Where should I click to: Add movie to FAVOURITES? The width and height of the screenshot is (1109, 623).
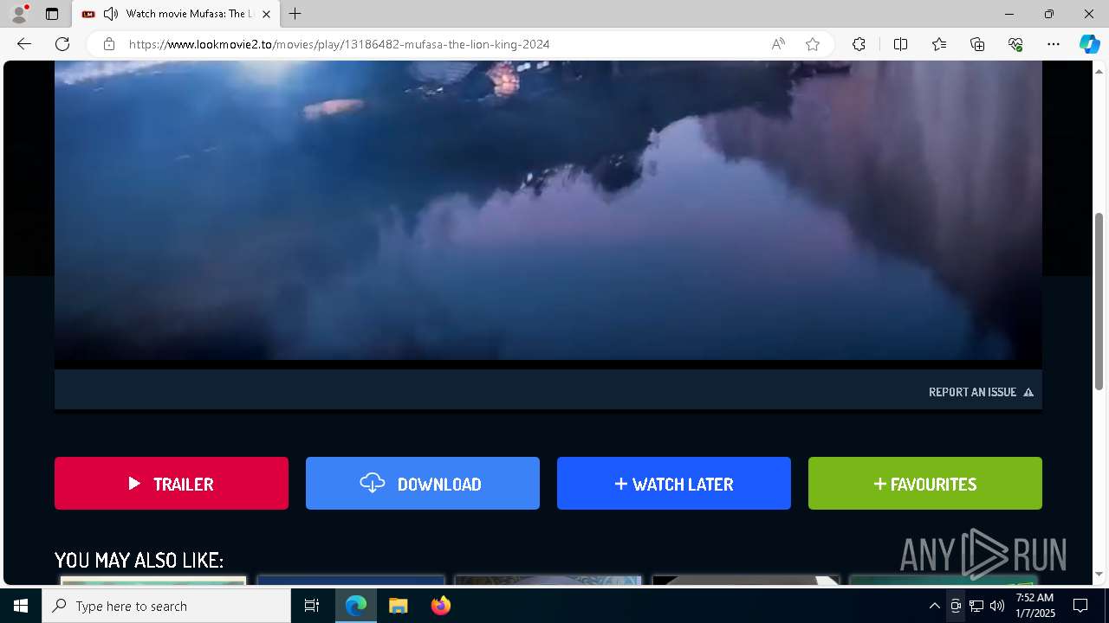click(x=925, y=484)
